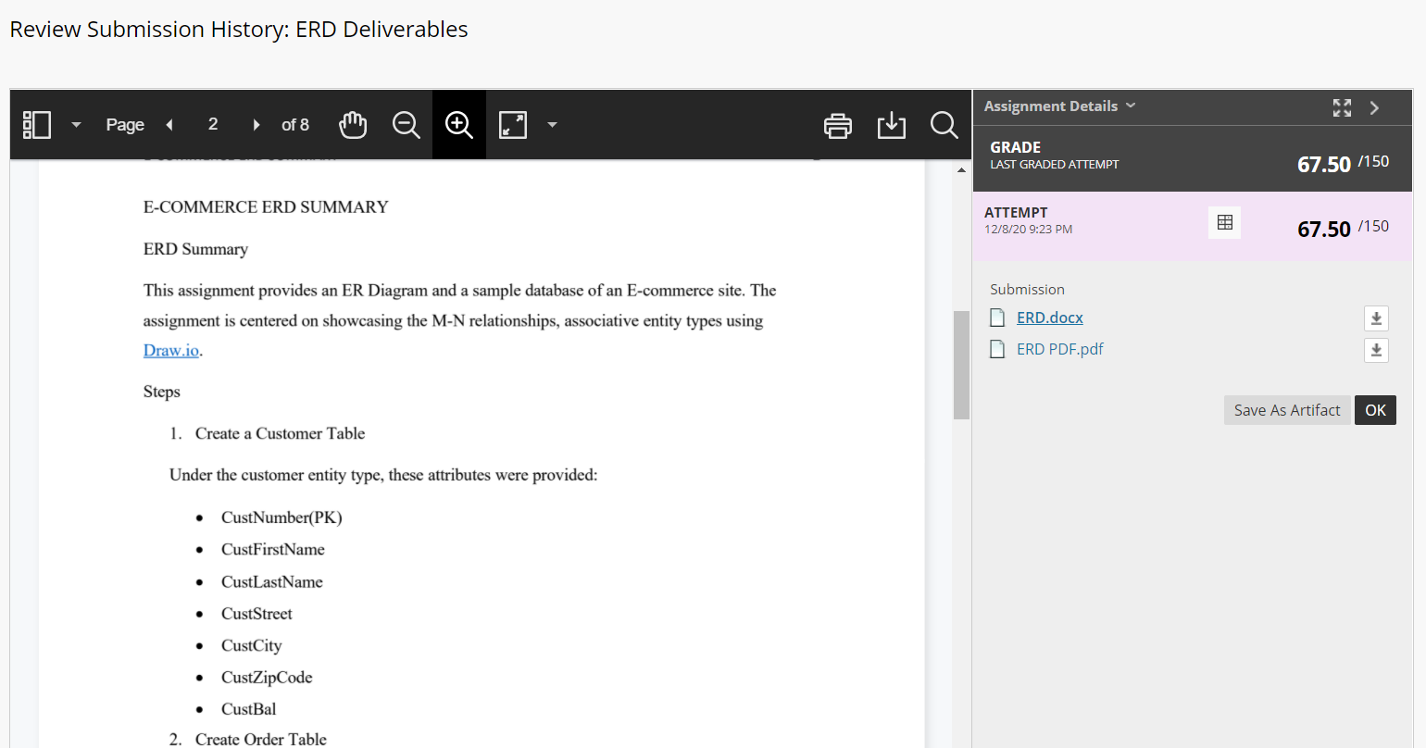
Task: Click the GRADE last graded attempt header
Action: click(x=1193, y=158)
